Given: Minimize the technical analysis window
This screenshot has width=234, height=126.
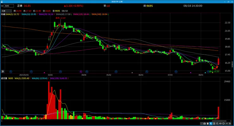Looking at the screenshot, I should point(225,2).
